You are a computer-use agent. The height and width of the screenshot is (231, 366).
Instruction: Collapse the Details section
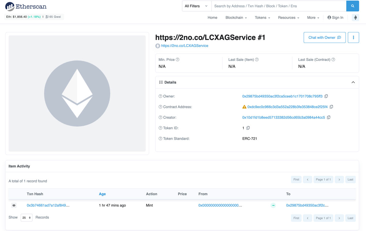coord(353,82)
